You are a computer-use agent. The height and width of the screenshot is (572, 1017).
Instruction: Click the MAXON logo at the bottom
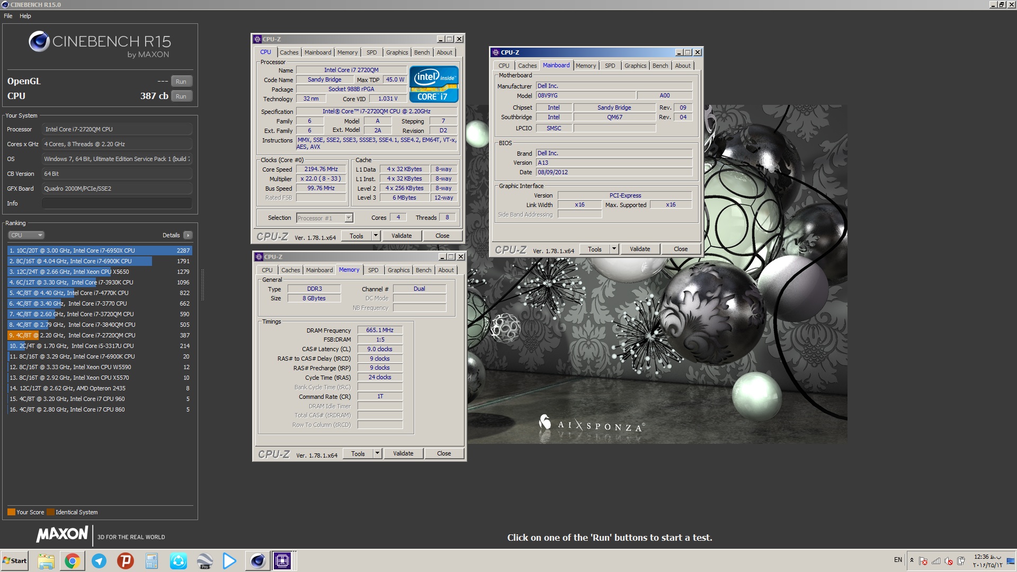click(63, 534)
